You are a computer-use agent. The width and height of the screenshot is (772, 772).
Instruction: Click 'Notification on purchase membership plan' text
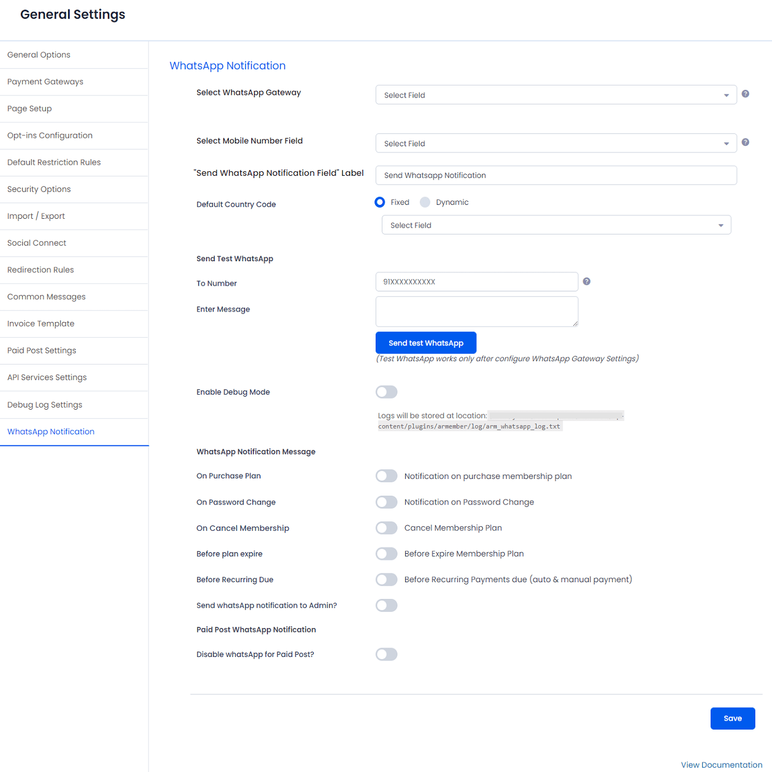[488, 476]
